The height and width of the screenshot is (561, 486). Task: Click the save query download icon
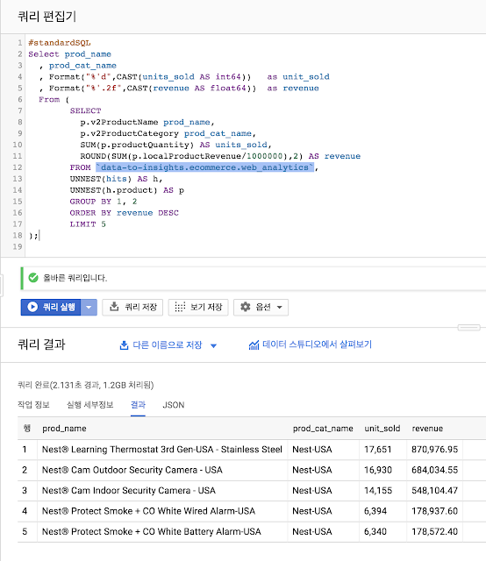114,307
